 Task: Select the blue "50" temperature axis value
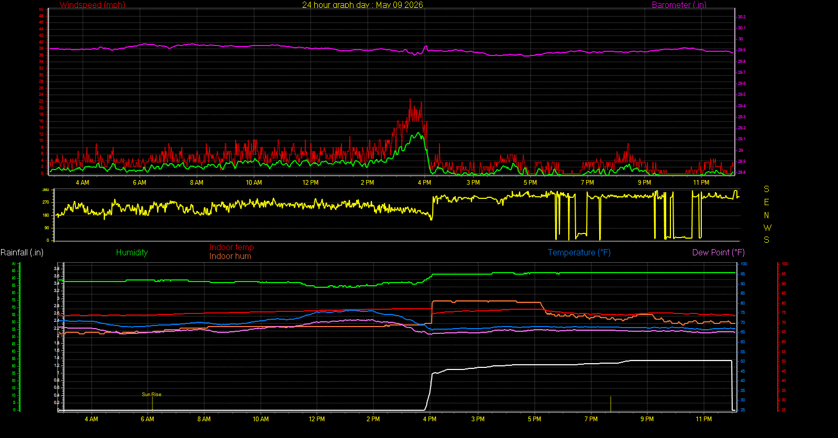pyautogui.click(x=742, y=362)
